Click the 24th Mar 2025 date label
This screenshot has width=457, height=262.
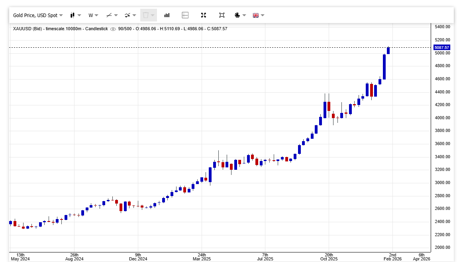coord(202,257)
